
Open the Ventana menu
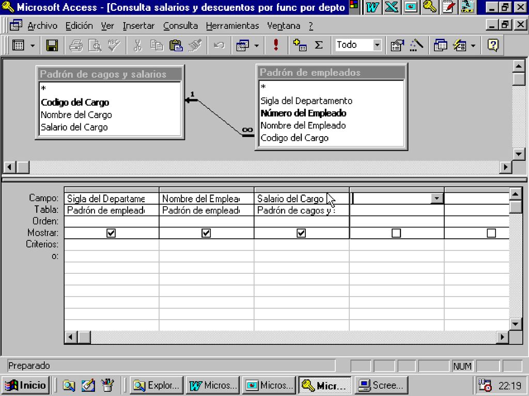click(x=284, y=26)
